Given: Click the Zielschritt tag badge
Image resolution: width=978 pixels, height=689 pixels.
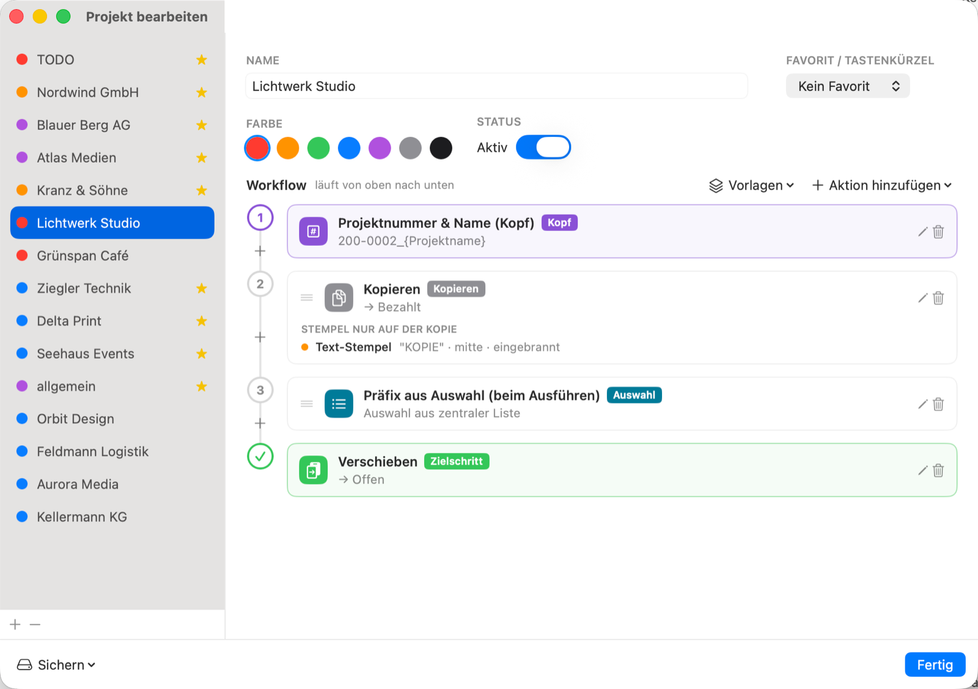Looking at the screenshot, I should 457,461.
